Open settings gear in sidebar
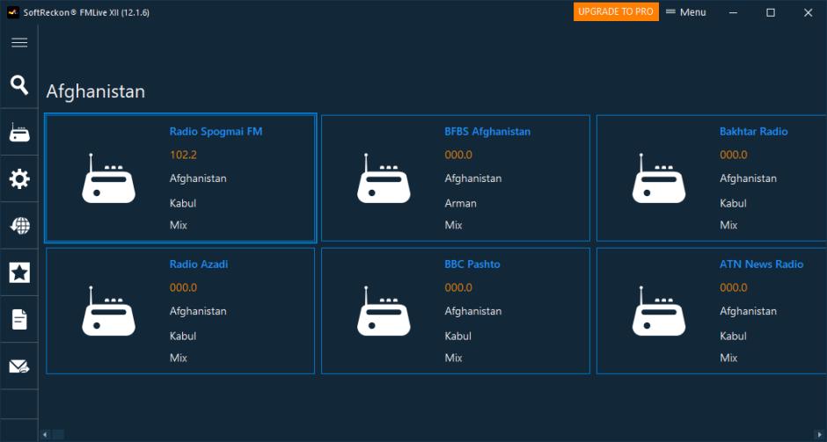The height and width of the screenshot is (442, 827). 19,179
